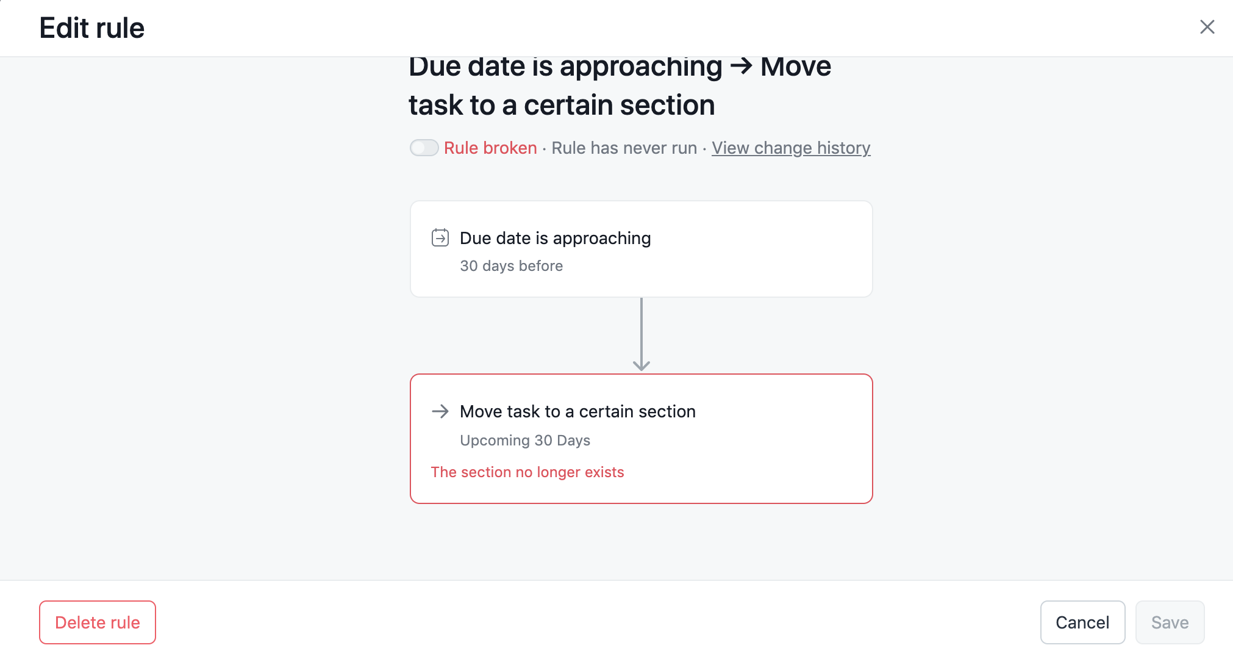Click the down arrow connector between cards
Viewport: 1233px width, 659px height.
(x=641, y=336)
